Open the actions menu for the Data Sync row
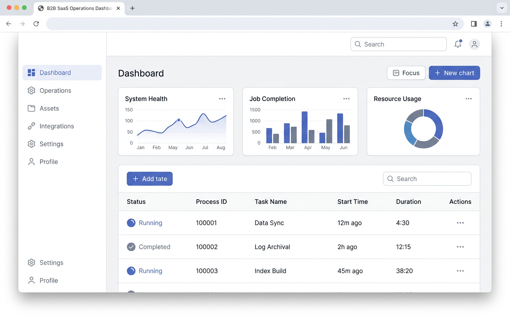This screenshot has height=317, width=510. [x=460, y=223]
